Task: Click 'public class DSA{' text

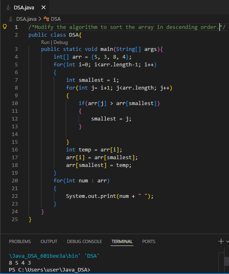Action: click(x=55, y=35)
